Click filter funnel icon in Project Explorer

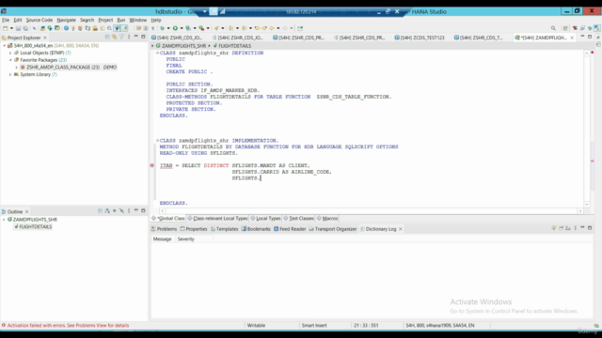pos(121,38)
